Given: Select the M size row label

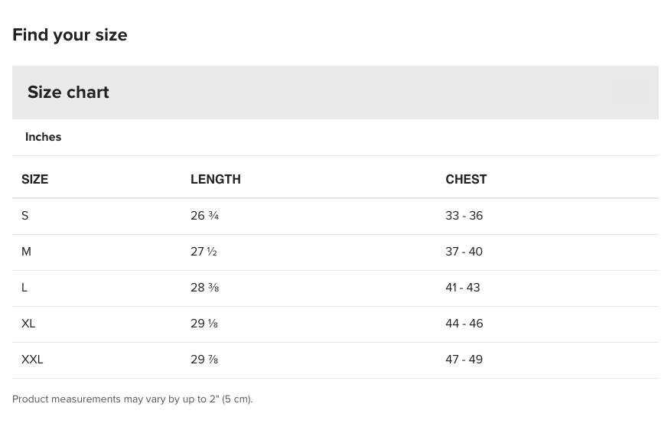Looking at the screenshot, I should click(x=26, y=252).
